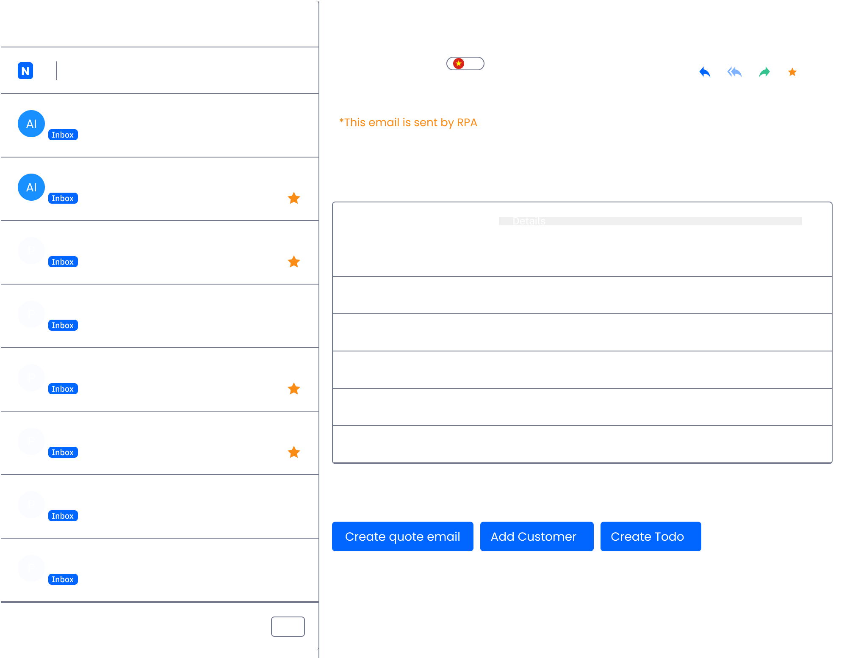
Task: Click the Add Customer button
Action: (x=537, y=536)
